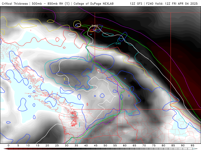Click the 'F240 Valid: 12Z FRI APR 04 2025' text
This screenshot has height=150, width=201.
tap(172, 4)
